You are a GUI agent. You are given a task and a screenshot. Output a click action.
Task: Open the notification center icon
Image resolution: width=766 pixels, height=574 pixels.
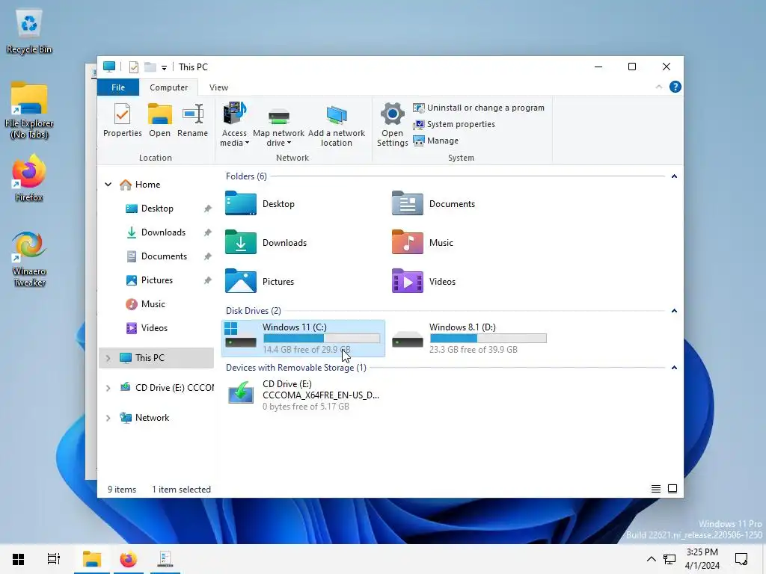741,559
